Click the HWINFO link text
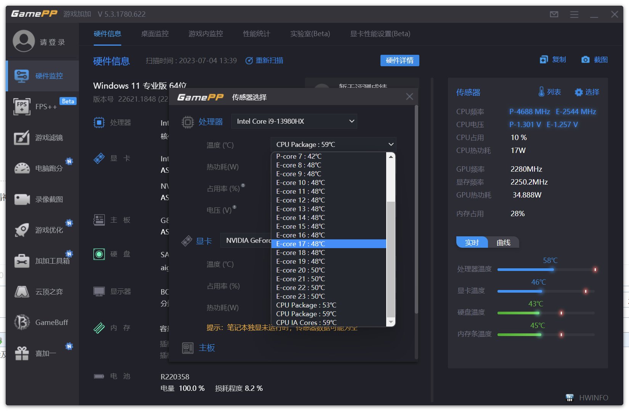 tap(594, 398)
